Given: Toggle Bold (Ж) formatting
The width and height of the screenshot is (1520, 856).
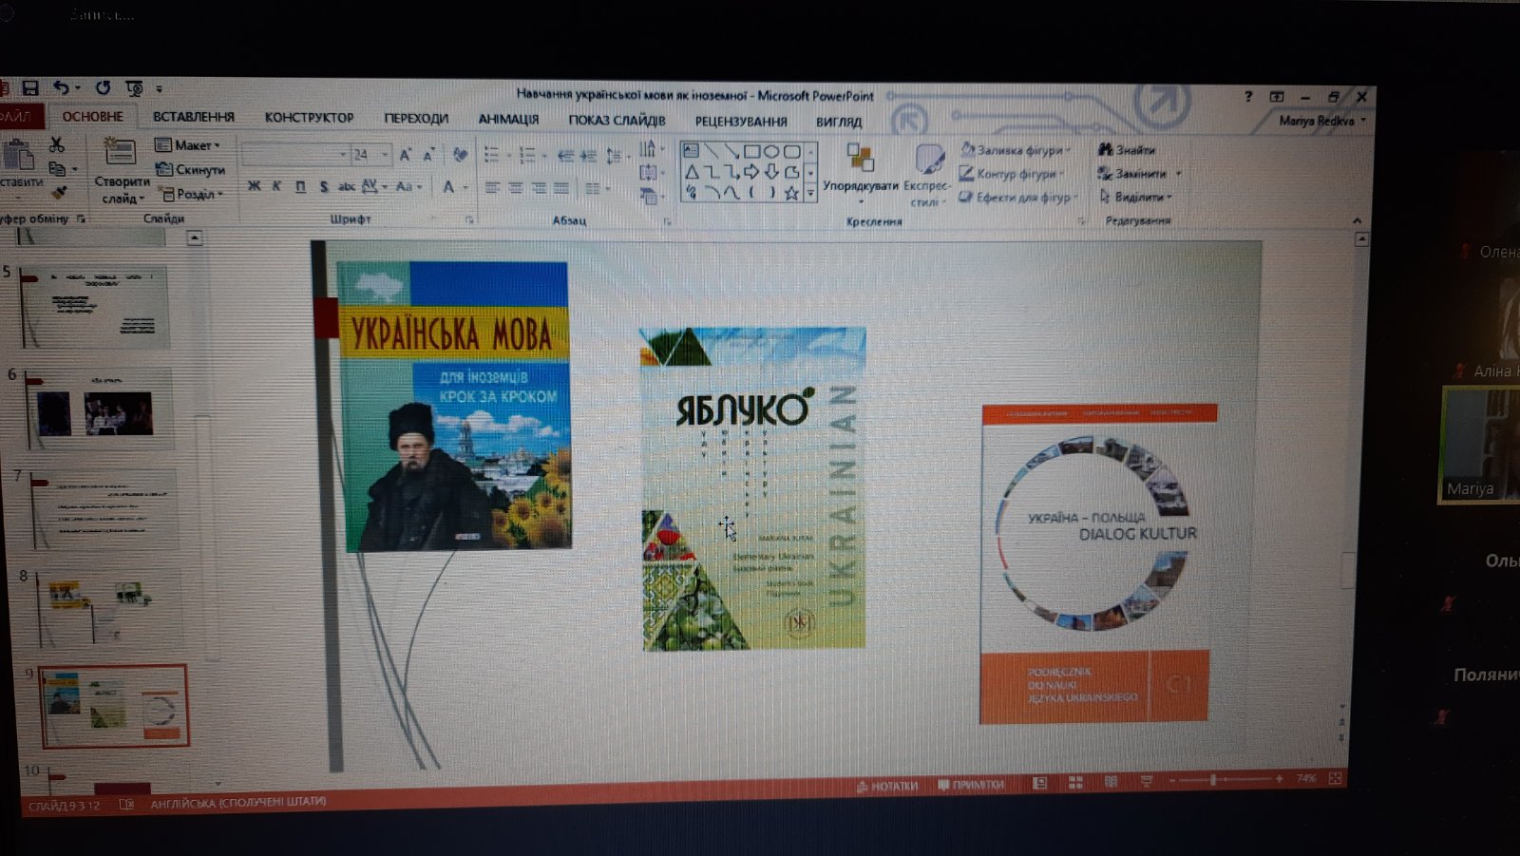Looking at the screenshot, I should click(254, 186).
